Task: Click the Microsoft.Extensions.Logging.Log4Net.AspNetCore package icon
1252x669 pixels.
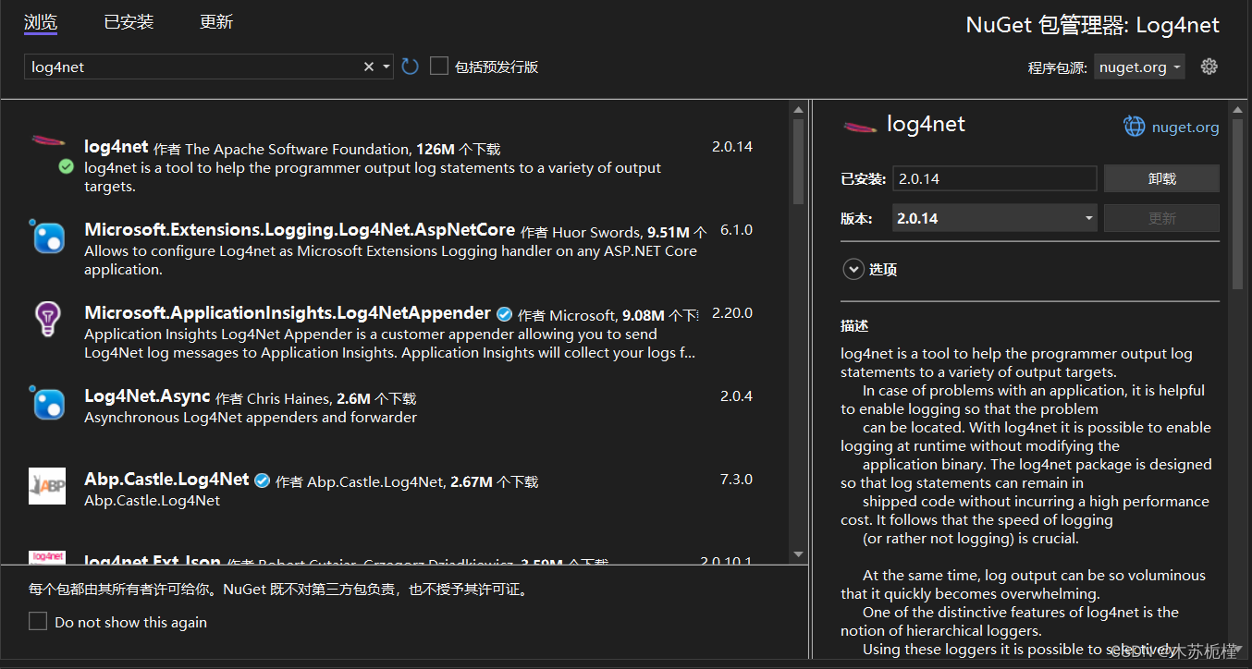Action: (x=47, y=237)
